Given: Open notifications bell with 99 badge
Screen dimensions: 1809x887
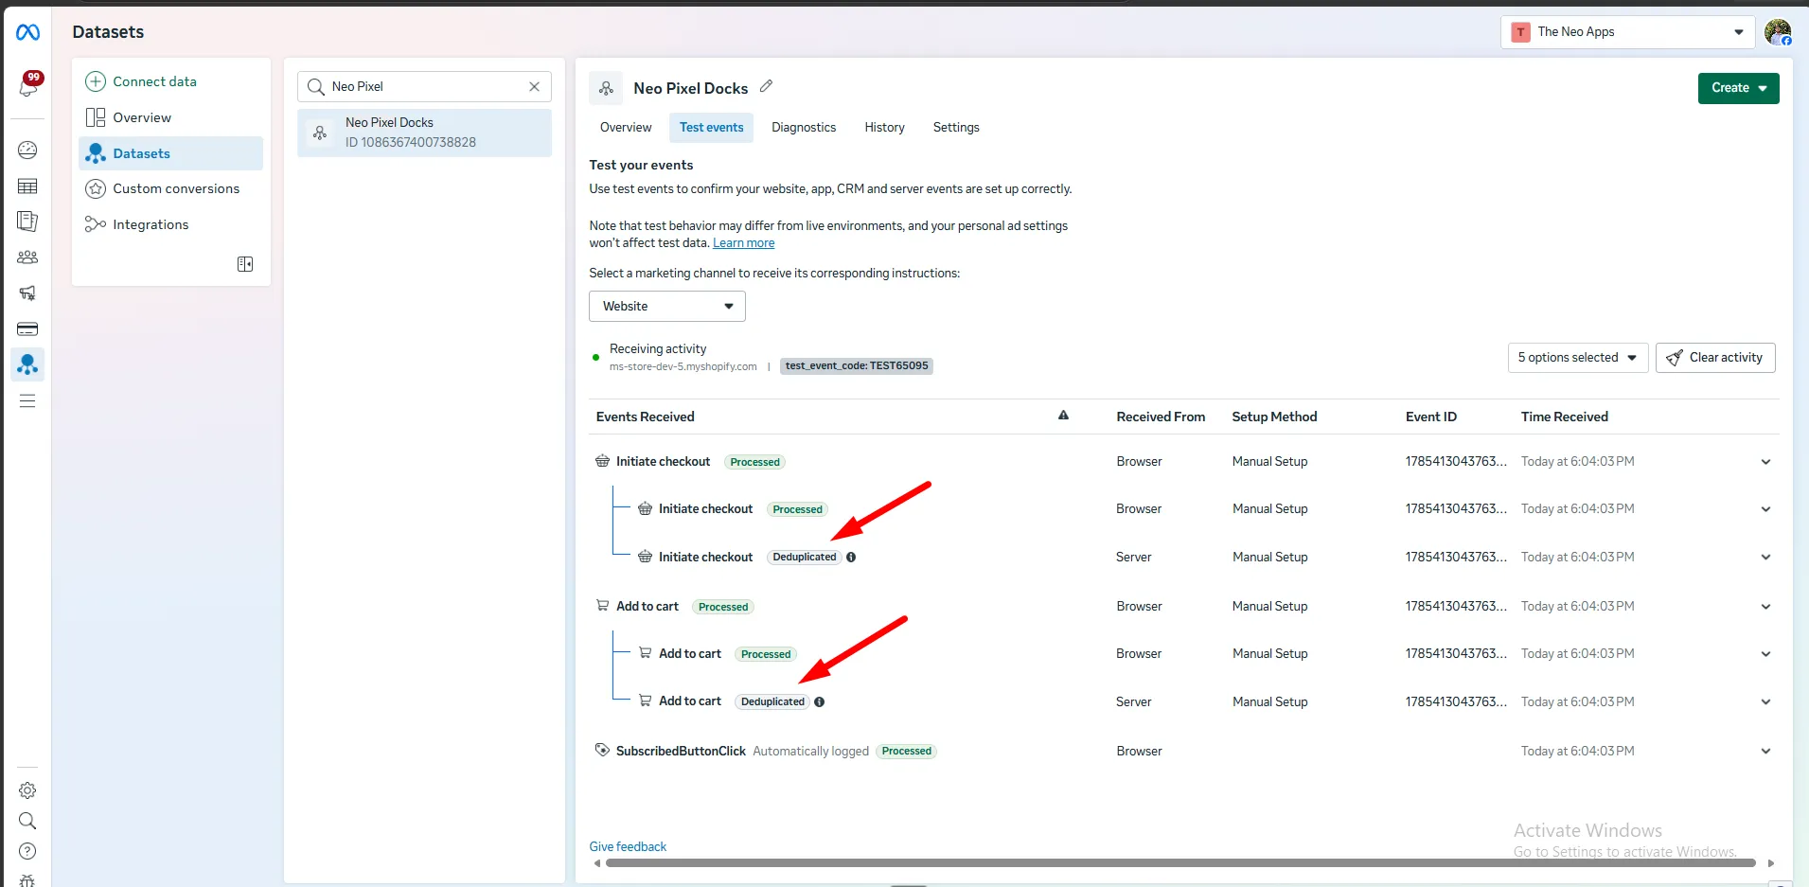Looking at the screenshot, I should tap(28, 85).
